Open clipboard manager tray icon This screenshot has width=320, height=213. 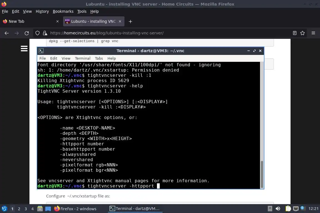point(288,209)
